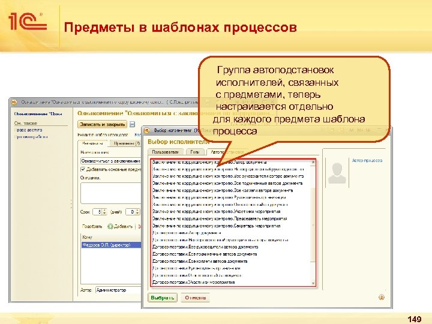Toggle the Добавлять основные предметы checkbox

tap(83, 169)
